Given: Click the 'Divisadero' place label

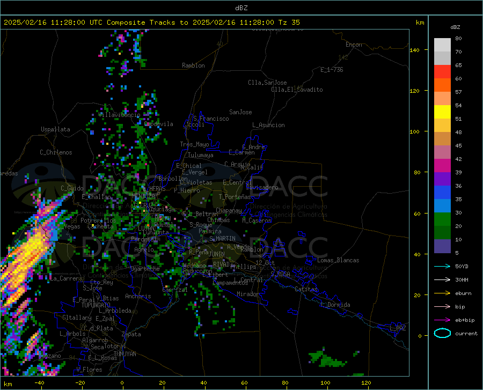Looking at the screenshot, I should point(262,187).
